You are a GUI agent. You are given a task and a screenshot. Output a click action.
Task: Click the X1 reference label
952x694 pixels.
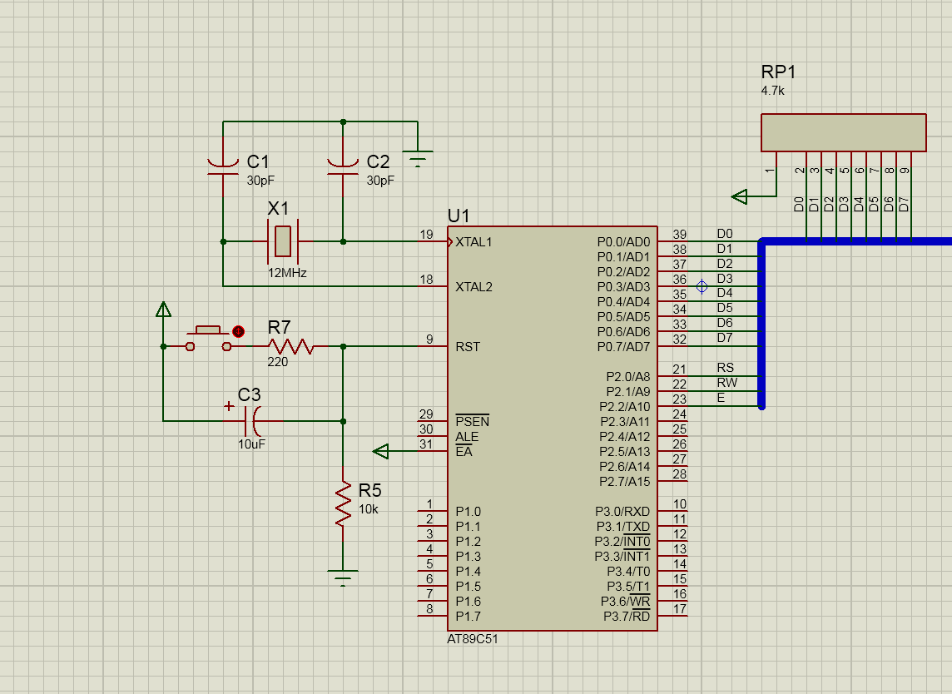(278, 208)
